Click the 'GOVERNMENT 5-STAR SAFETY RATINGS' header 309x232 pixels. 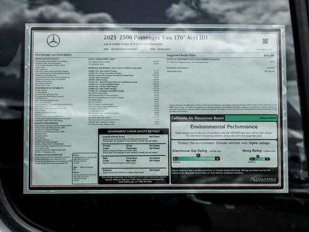[134, 131]
